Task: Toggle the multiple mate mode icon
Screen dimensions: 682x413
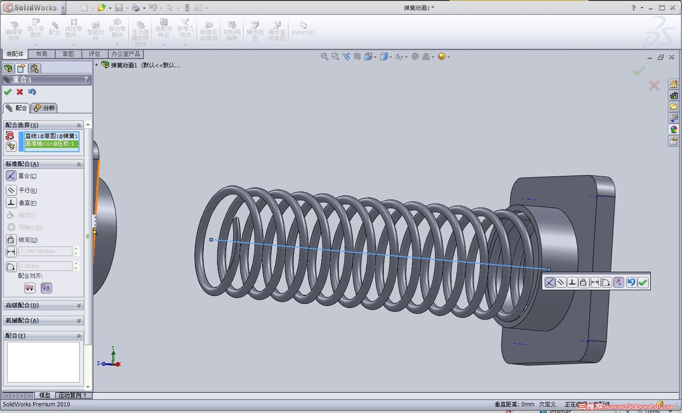Action: [11, 147]
